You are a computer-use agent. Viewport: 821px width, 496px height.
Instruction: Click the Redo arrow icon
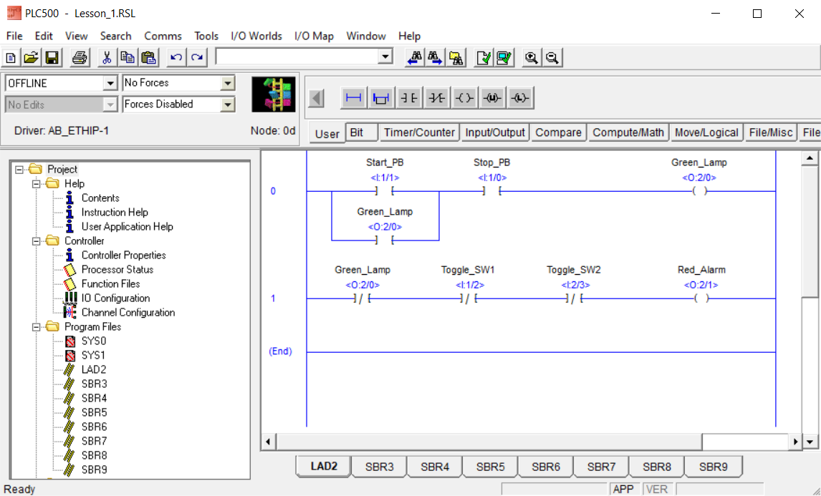point(198,57)
